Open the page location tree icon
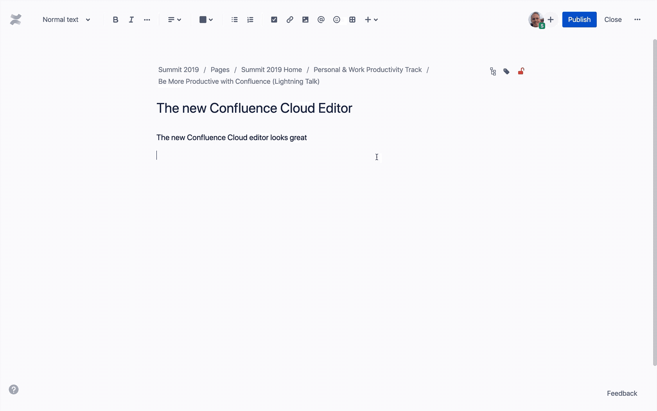This screenshot has width=657, height=411. pyautogui.click(x=493, y=71)
